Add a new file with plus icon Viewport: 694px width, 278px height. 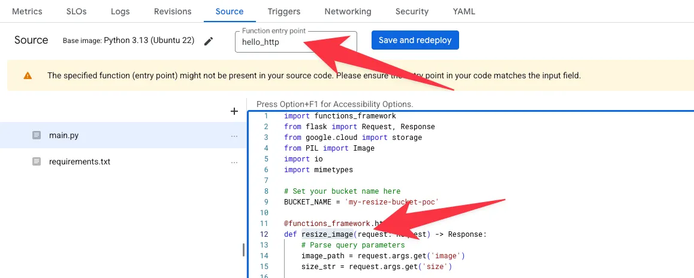234,111
